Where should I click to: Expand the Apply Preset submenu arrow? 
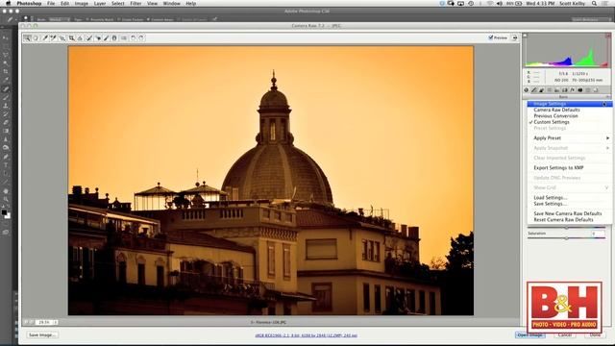(x=607, y=138)
